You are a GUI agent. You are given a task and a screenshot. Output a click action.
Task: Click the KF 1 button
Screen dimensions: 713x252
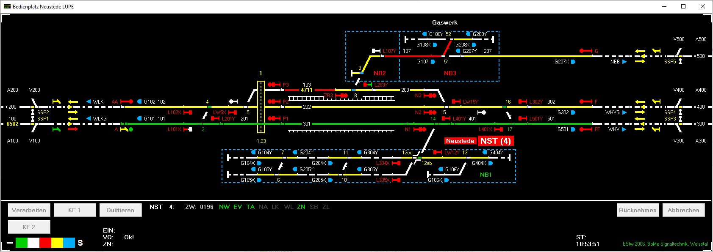(74, 210)
